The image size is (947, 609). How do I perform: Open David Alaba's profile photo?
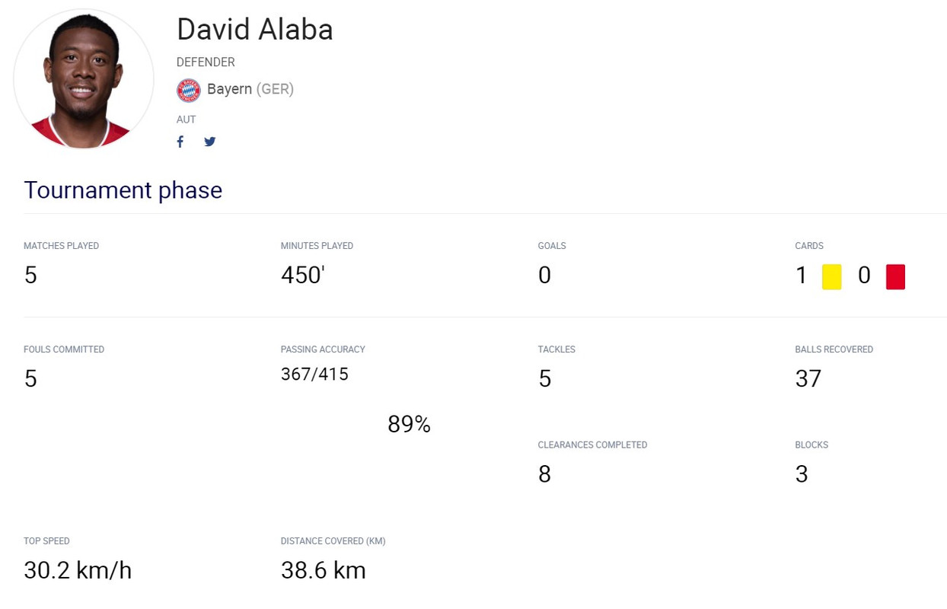point(84,79)
